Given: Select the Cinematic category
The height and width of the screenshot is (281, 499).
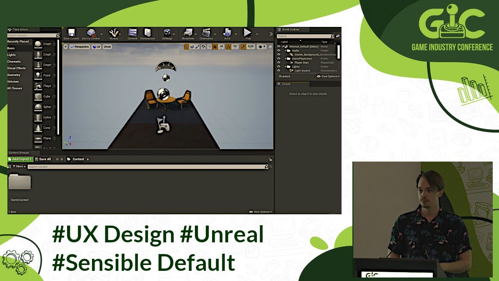Looking at the screenshot, I should tap(14, 61).
